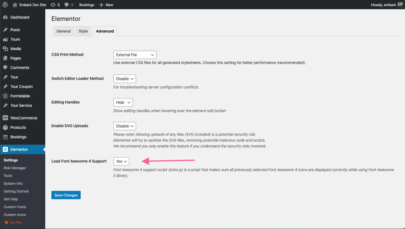Click the Tours map icon

click(5, 39)
